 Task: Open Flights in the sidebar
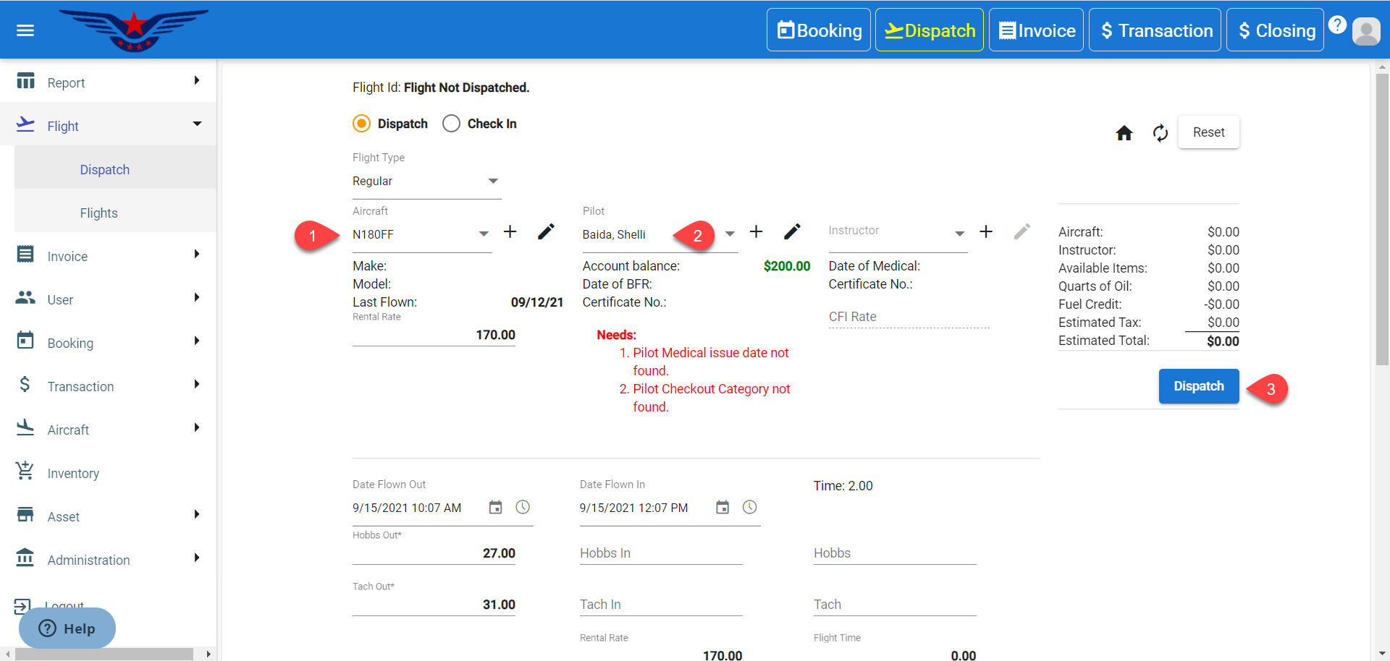pyautogui.click(x=99, y=213)
